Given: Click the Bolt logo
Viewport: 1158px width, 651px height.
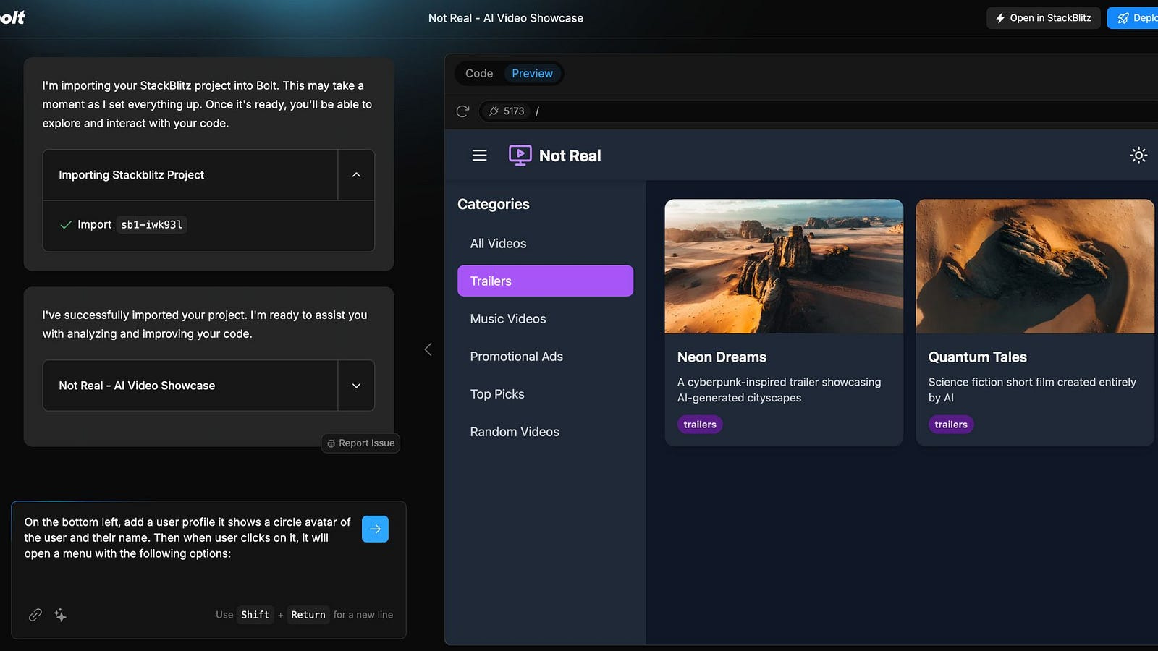Looking at the screenshot, I should click(x=12, y=17).
